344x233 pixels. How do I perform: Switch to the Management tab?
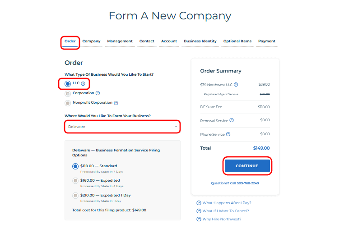point(120,41)
